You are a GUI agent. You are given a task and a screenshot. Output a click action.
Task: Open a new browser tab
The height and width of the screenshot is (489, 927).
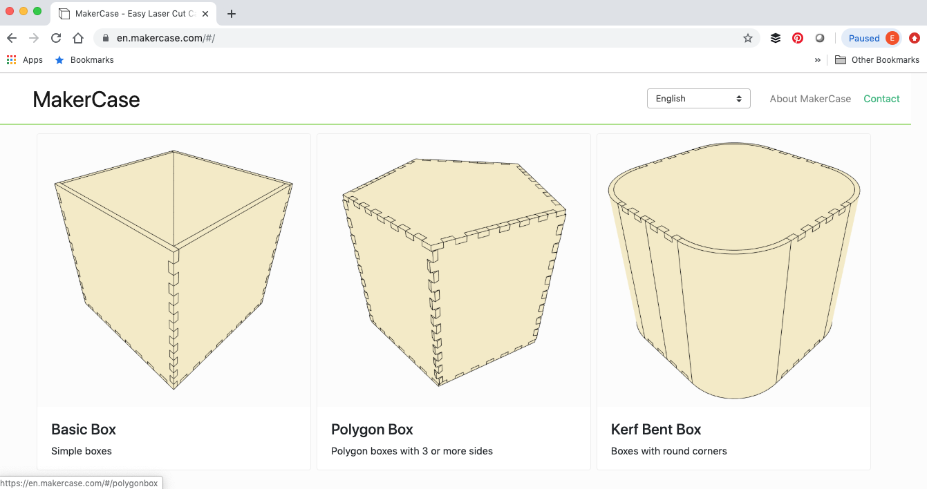coord(232,12)
